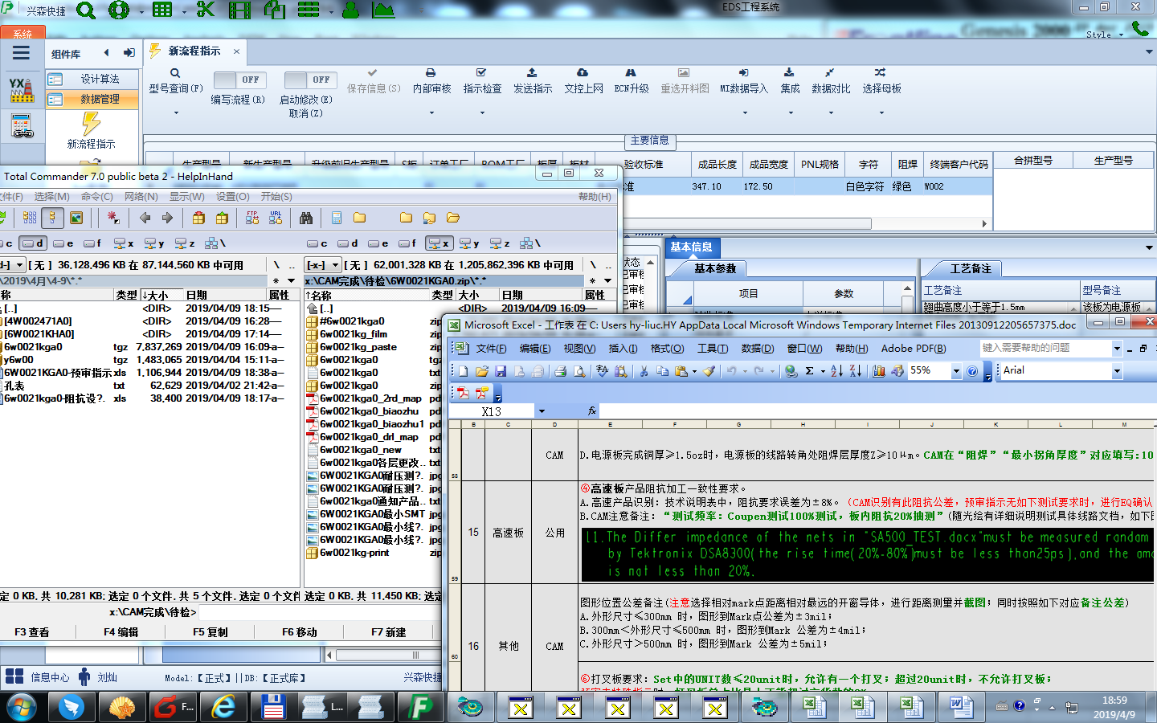Click the Save icon in Excel toolbar
Viewport: 1157px width, 723px height.
(501, 371)
